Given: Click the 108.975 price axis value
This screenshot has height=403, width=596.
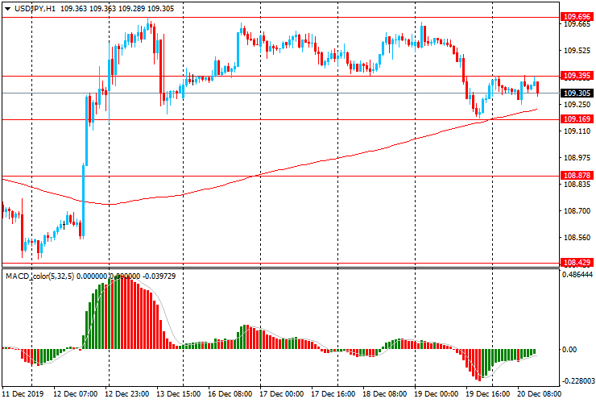Looking at the screenshot, I should coord(577,158).
